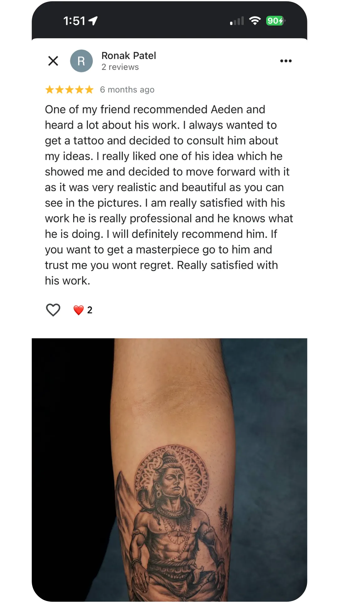The width and height of the screenshot is (339, 603).
Task: Close the review with the X icon
Action: [x=53, y=61]
